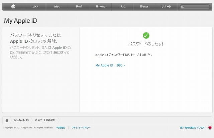The height and width of the screenshot is (138, 214).
Task: Open the プライバシーポリシー footer link
Action: click(81, 128)
